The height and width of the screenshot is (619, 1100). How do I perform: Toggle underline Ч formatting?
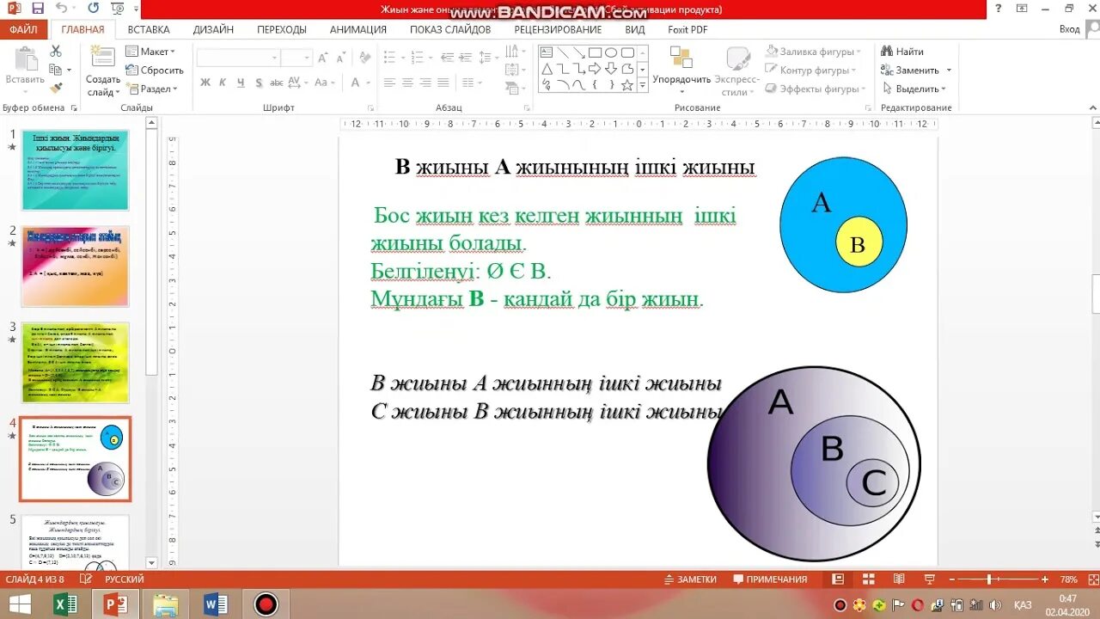click(241, 83)
